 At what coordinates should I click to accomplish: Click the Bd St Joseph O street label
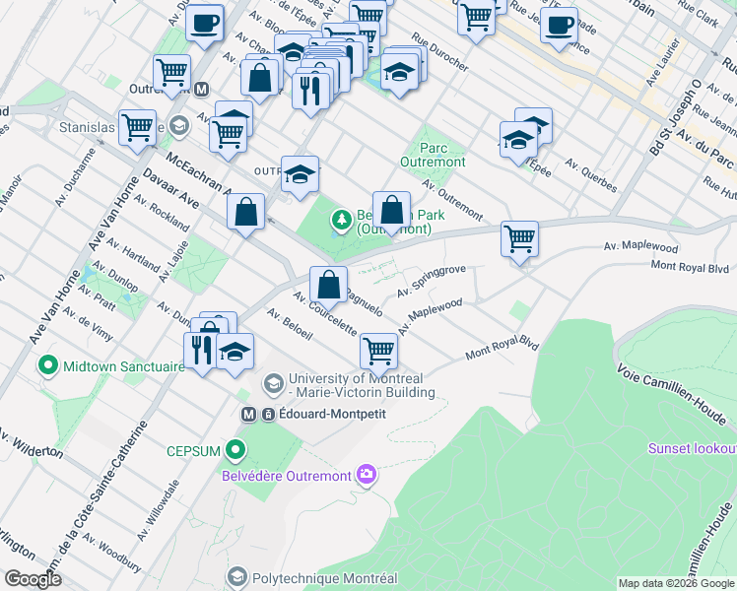(676, 116)
